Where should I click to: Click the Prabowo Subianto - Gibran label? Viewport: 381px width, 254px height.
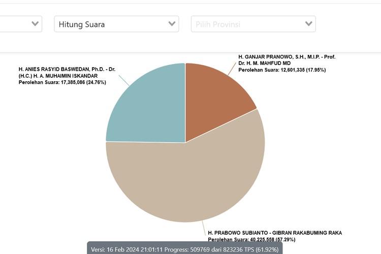(275, 233)
